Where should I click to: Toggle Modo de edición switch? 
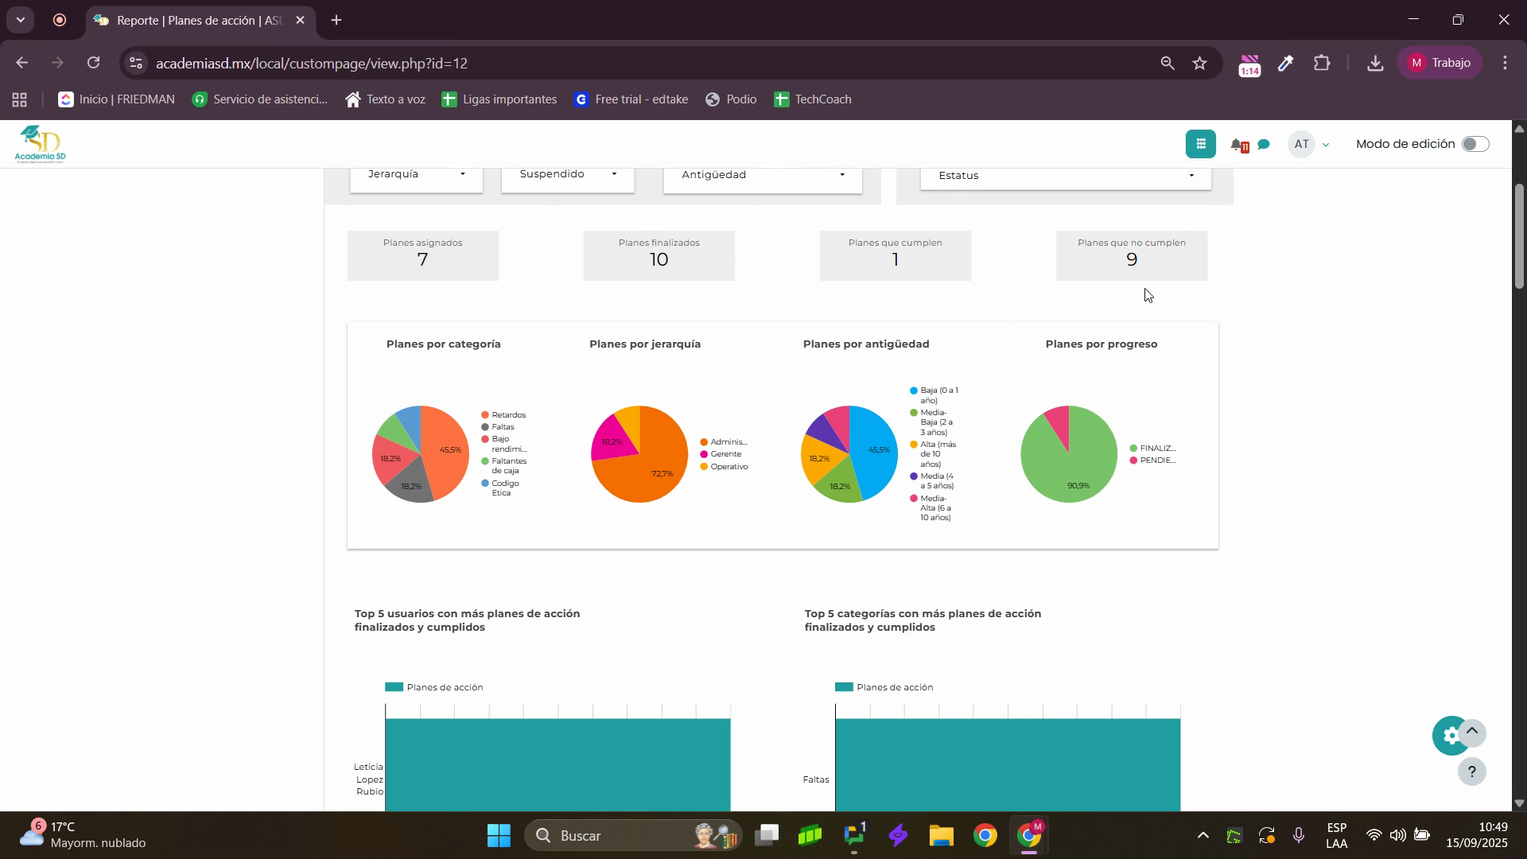click(x=1475, y=144)
